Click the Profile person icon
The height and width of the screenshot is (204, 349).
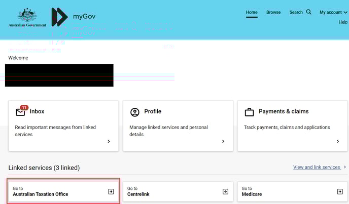[134, 112]
